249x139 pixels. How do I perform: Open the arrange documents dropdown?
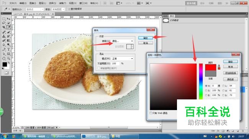[140, 3]
